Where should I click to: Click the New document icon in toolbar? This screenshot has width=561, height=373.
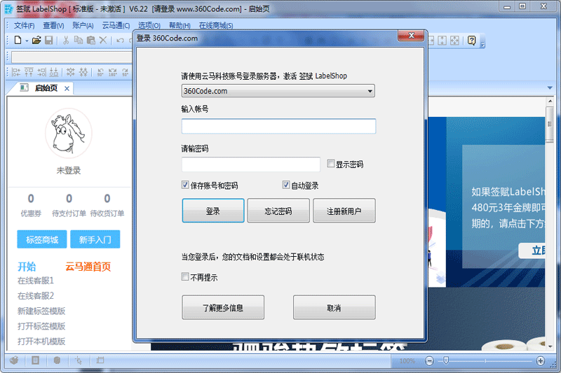(18, 40)
